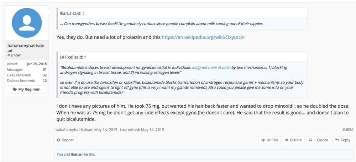
Task: Click the reply arrow icon
Action: point(337,140)
